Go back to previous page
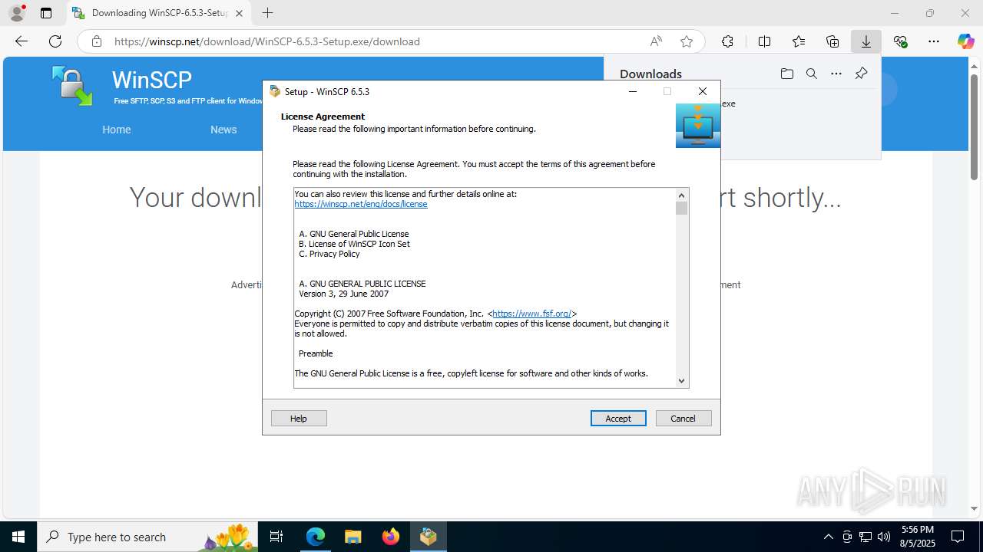 [22, 41]
